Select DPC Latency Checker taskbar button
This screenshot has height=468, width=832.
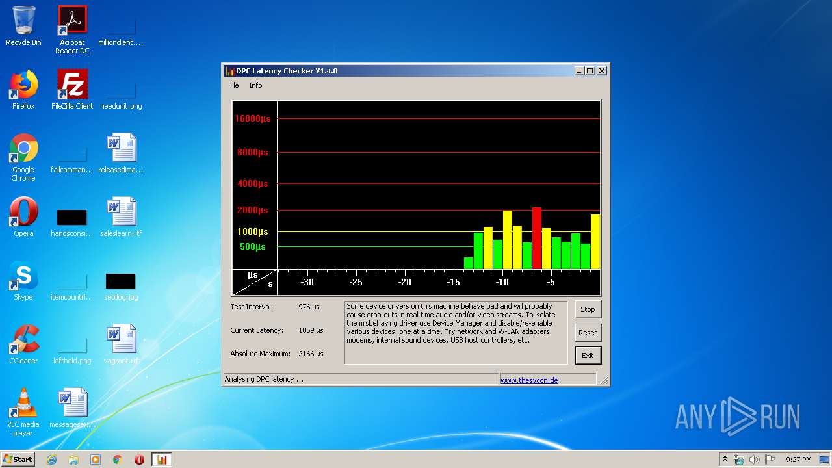click(161, 460)
